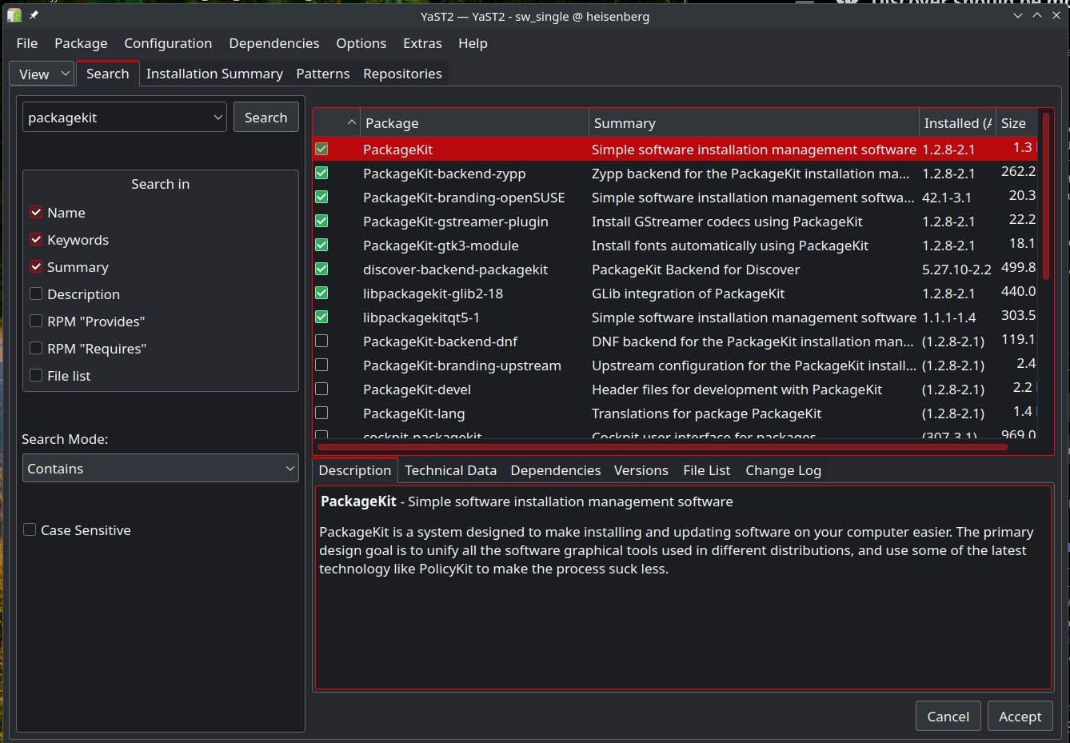
Task: Uncheck the Keywords search option
Action: click(36, 240)
